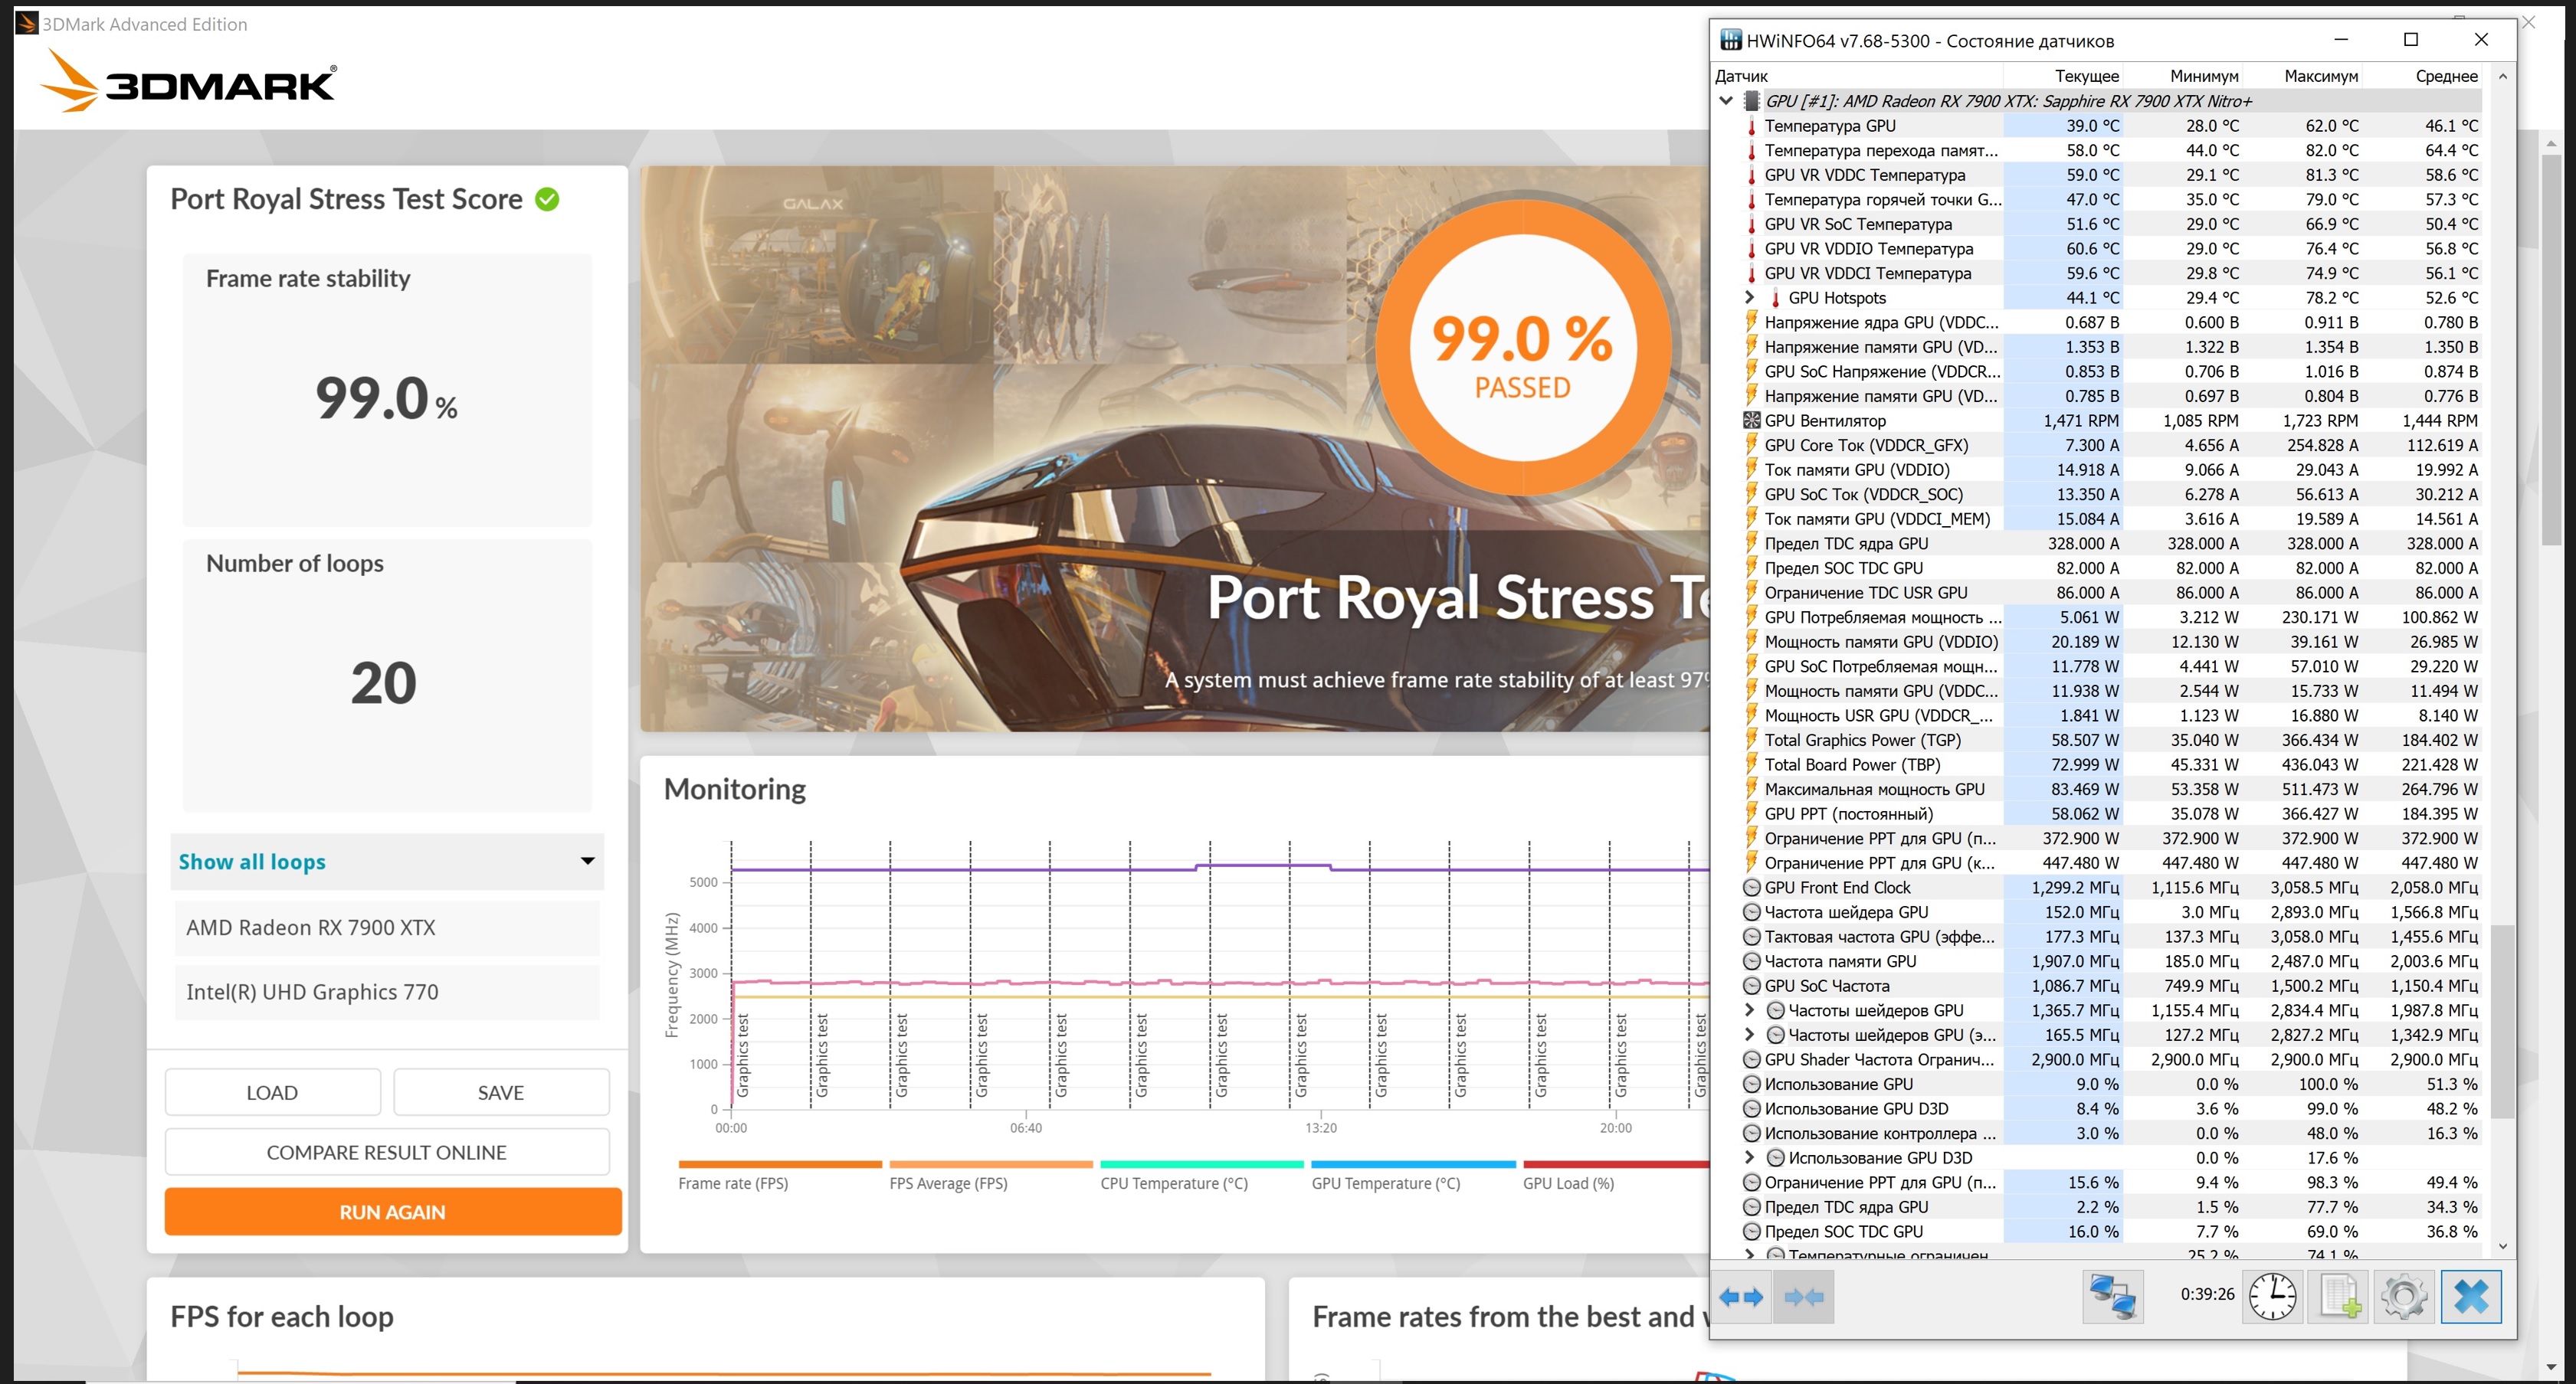Toggle GPU Temperature legend line
This screenshot has width=2576, height=1384.
1385,1183
